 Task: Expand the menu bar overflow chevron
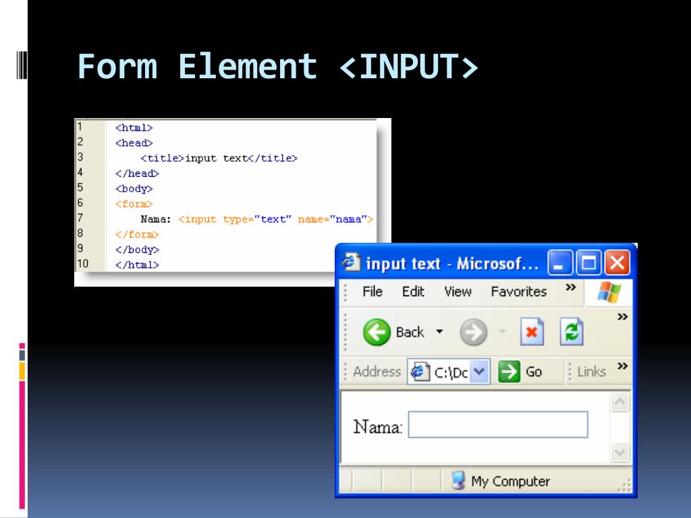571,287
